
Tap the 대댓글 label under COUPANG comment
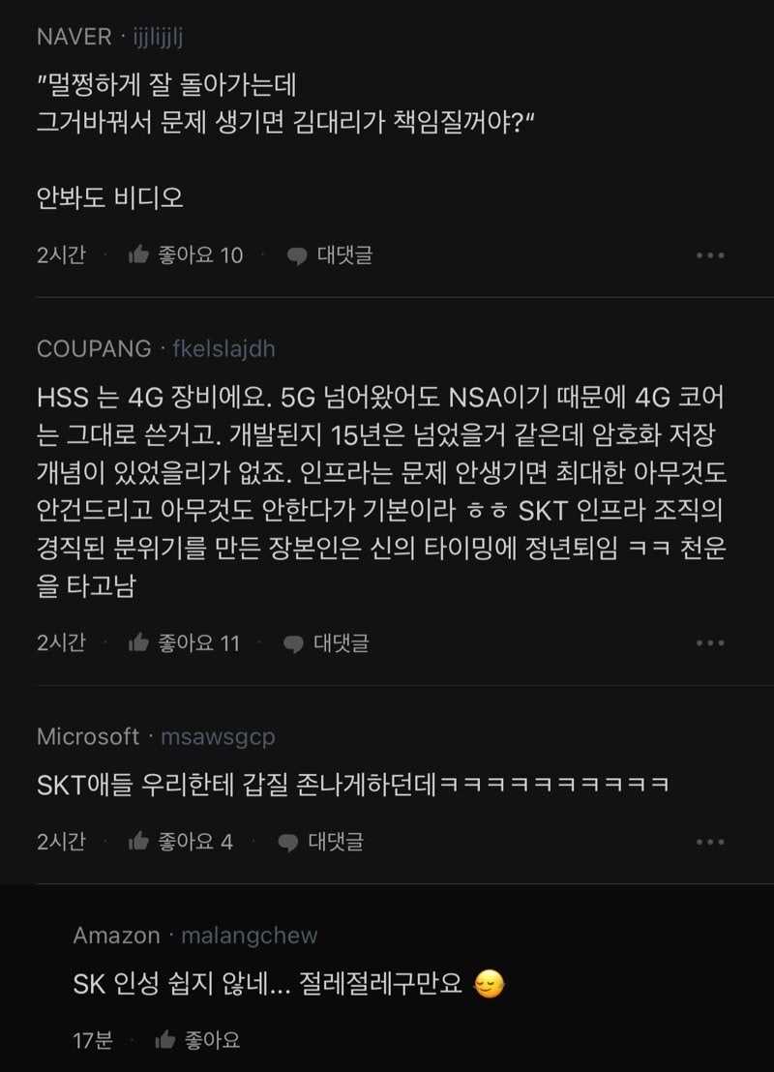[x=342, y=642]
